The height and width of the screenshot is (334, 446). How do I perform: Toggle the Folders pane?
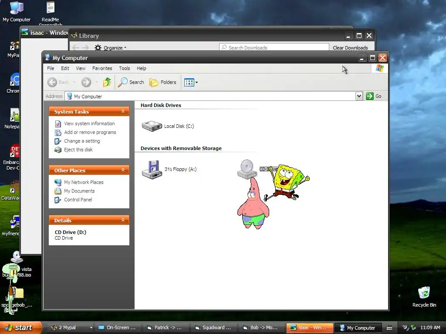point(163,82)
